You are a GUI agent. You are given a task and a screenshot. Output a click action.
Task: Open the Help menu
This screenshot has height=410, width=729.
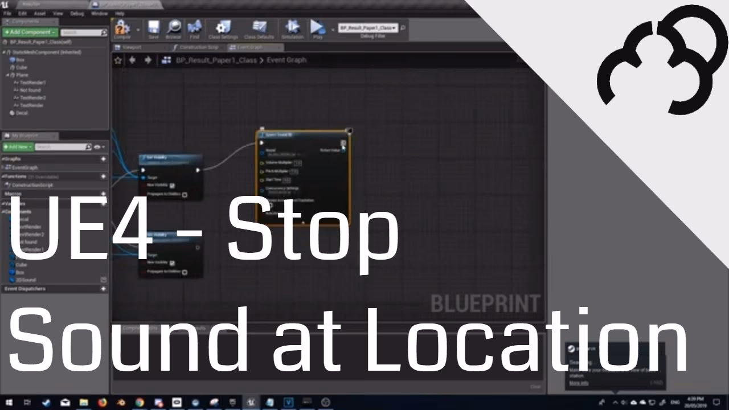coord(120,13)
